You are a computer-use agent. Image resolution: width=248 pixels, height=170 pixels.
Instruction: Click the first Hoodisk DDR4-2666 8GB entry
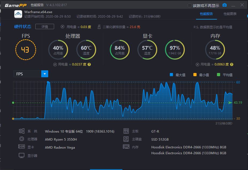(x=189, y=147)
